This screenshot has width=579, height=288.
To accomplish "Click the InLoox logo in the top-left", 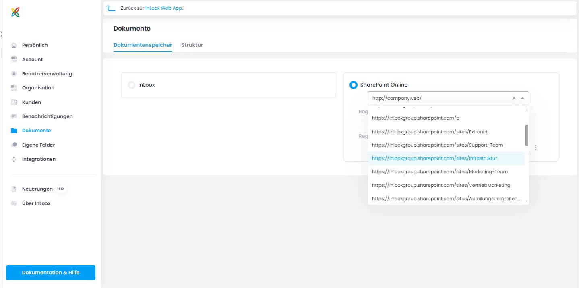I will point(15,12).
